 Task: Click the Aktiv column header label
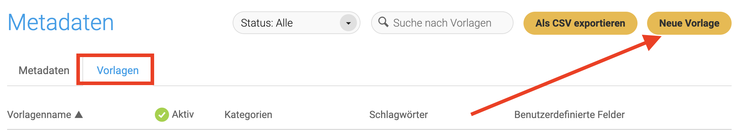(x=183, y=114)
